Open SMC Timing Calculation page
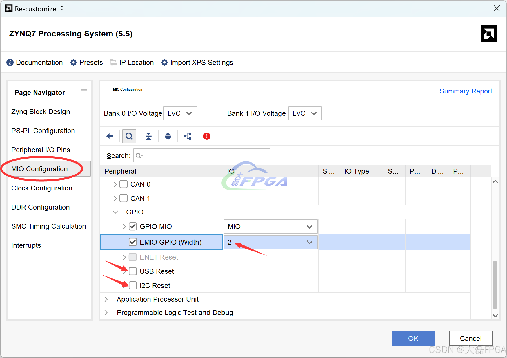This screenshot has height=358, width=507. 49,226
